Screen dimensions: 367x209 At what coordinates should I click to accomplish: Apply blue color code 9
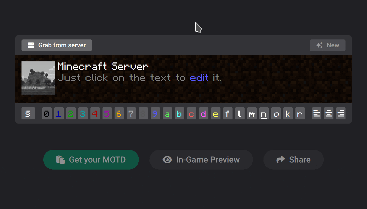[x=155, y=114]
